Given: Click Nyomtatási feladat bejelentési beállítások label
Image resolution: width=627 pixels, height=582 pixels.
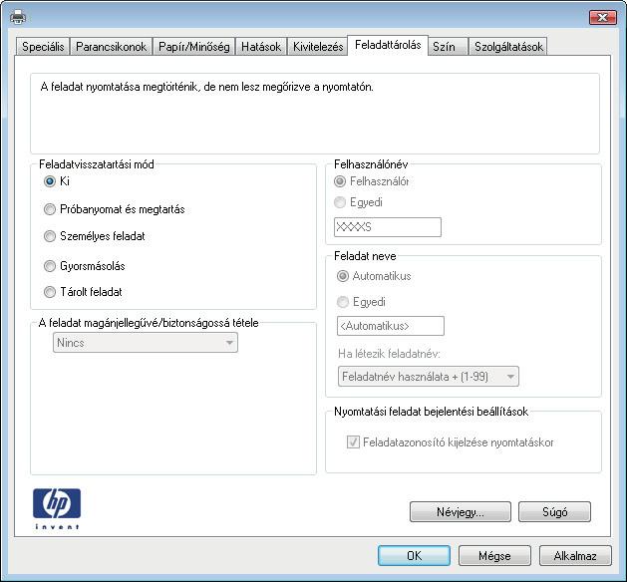Looking at the screenshot, I should 431,412.
